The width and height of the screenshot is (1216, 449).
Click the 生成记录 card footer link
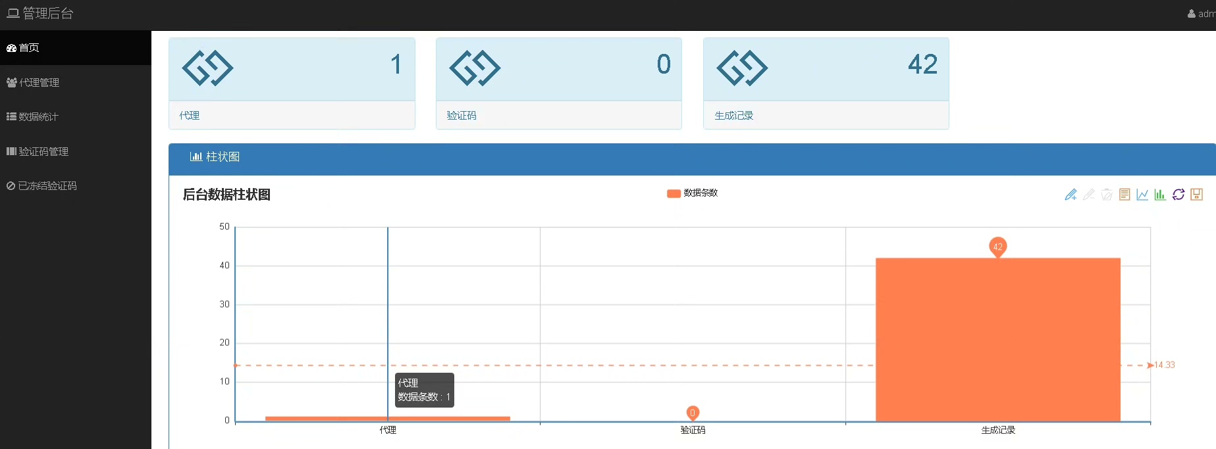pyautogui.click(x=734, y=115)
